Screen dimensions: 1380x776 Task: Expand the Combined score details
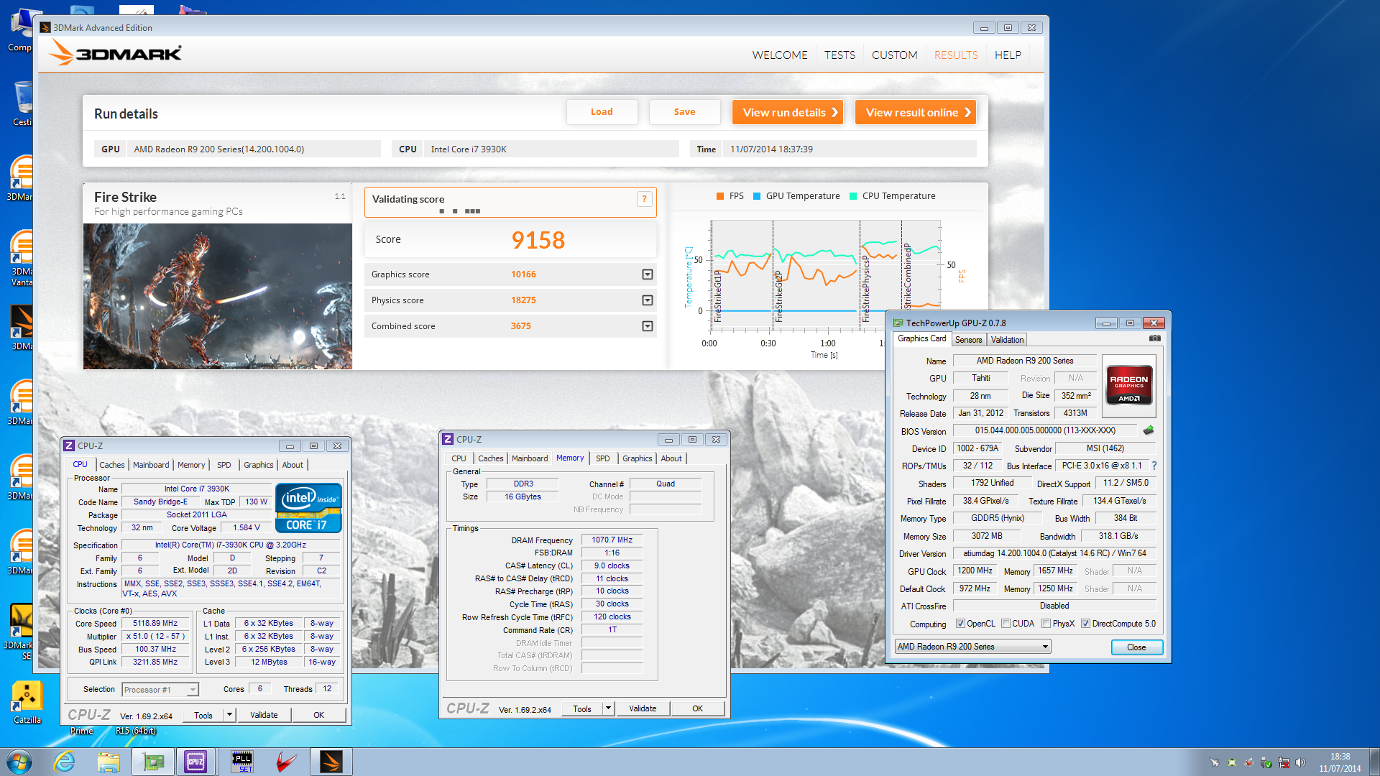(647, 326)
